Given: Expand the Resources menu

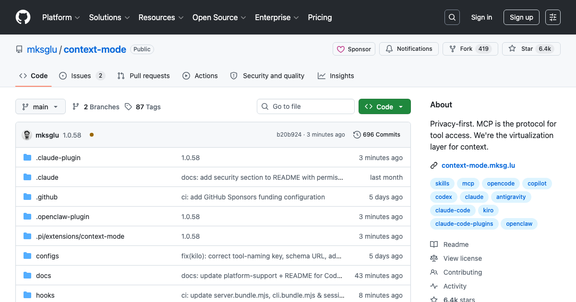Looking at the screenshot, I should tap(161, 17).
